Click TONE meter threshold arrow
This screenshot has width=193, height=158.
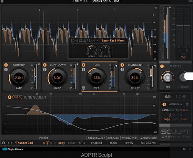coord(116,66)
